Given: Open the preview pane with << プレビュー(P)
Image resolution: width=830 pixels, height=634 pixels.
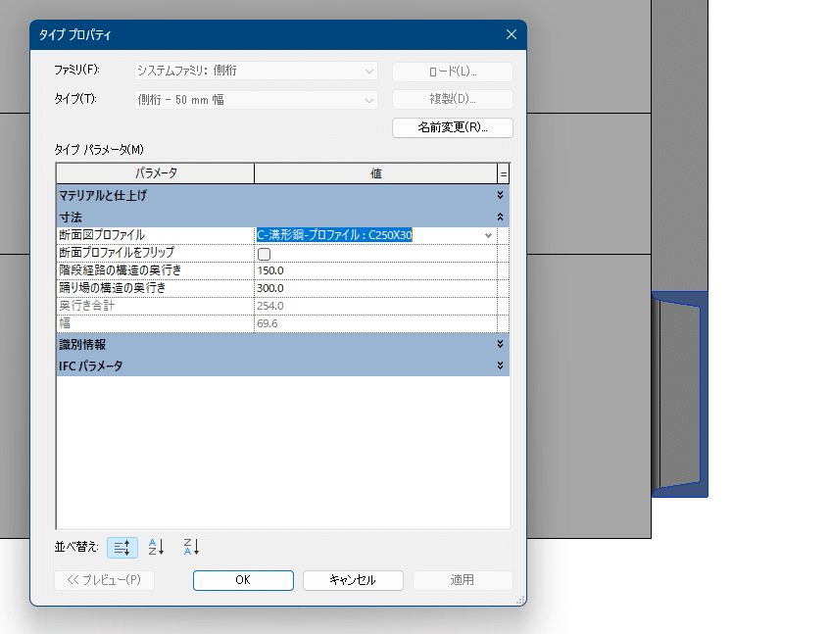Looking at the screenshot, I should (104, 579).
